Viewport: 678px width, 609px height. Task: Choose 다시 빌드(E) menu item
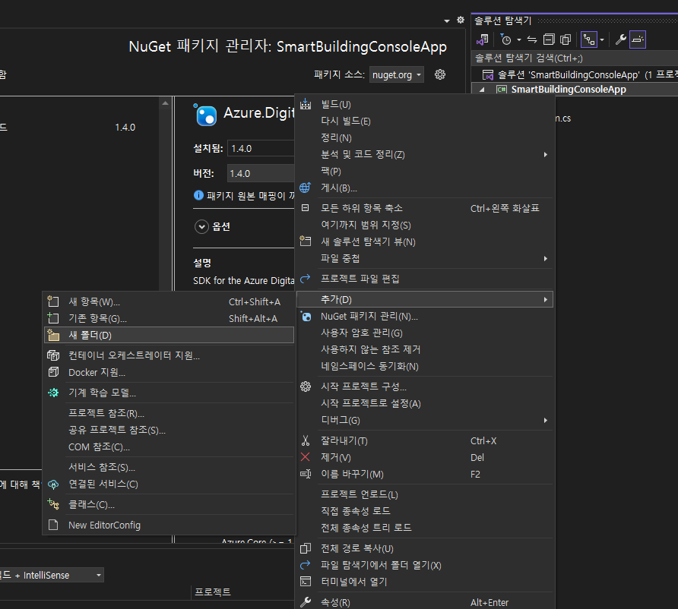pyautogui.click(x=346, y=121)
